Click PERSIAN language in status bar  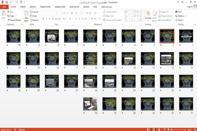pos(22,130)
